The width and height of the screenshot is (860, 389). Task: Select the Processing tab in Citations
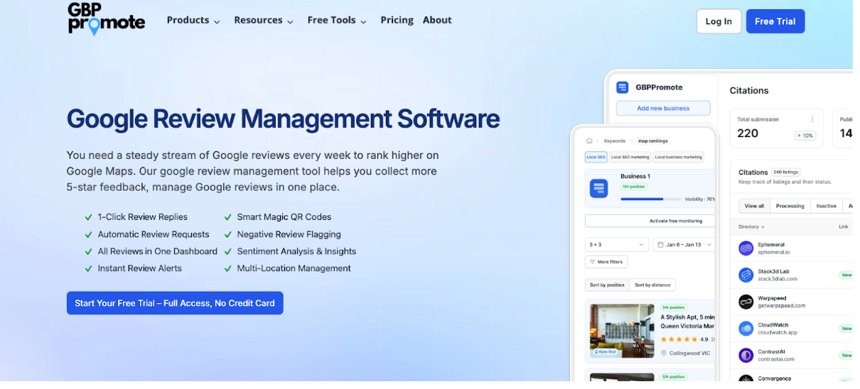[790, 206]
